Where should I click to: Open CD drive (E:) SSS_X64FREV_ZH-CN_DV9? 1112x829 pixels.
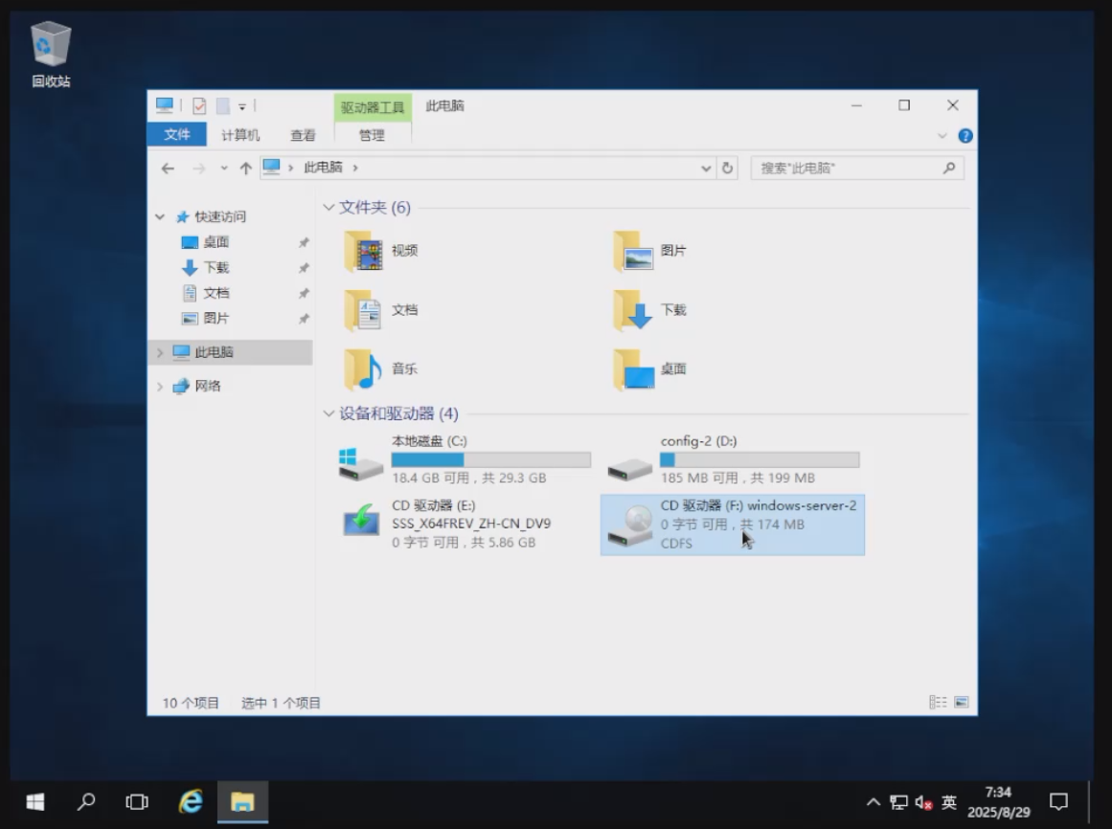(360, 523)
